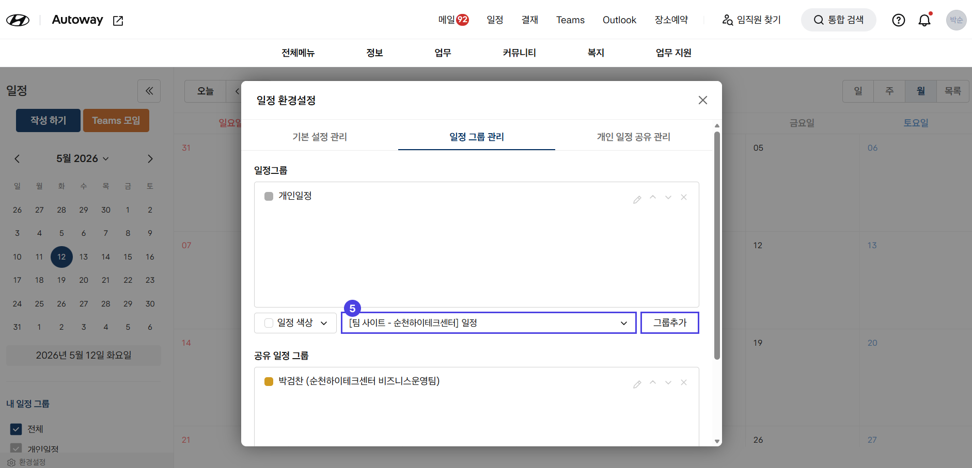Switch calendar to 목록 view
972x468 pixels.
click(x=953, y=91)
